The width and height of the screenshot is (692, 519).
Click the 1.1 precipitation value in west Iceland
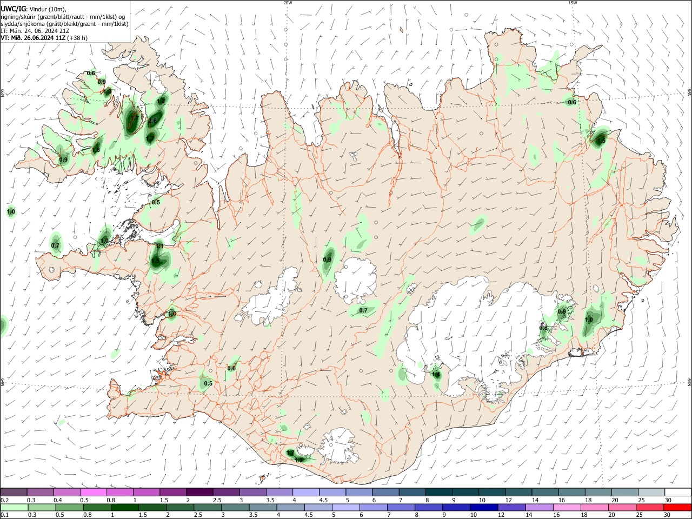tap(159, 245)
